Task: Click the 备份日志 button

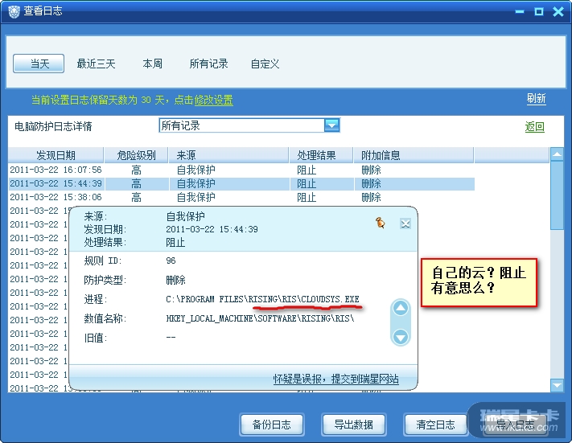Action: coord(272,425)
